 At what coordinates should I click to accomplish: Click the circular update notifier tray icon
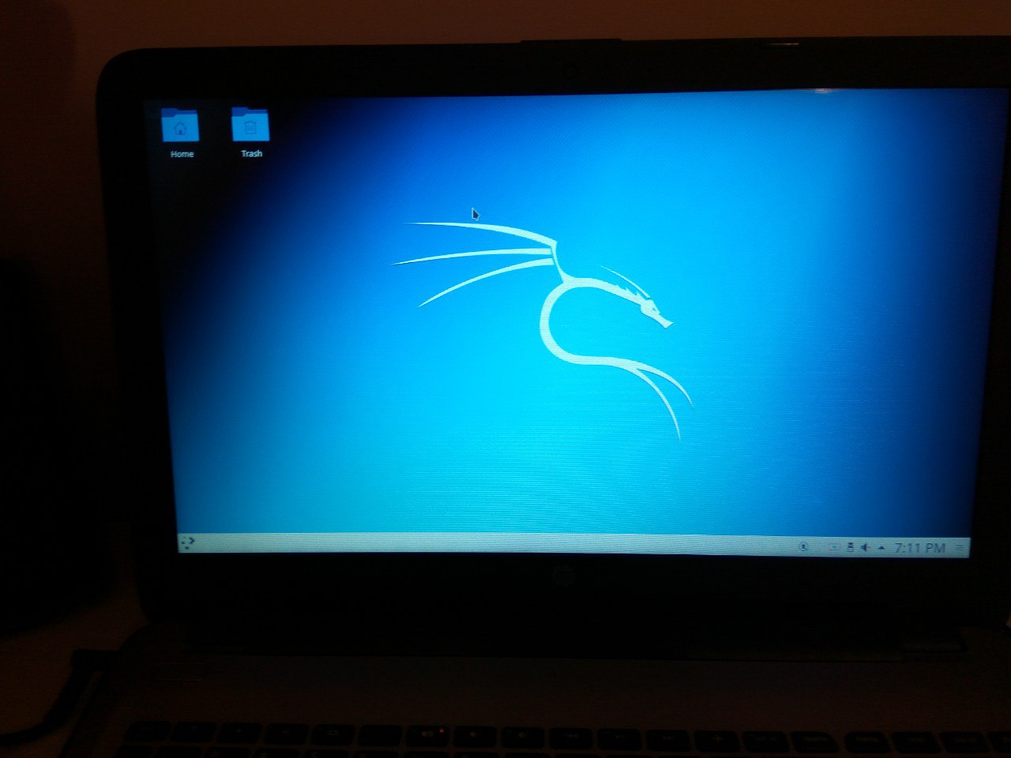pos(804,546)
